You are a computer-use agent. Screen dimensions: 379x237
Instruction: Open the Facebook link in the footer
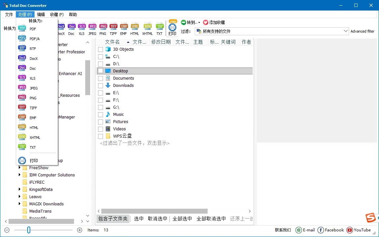(330, 230)
